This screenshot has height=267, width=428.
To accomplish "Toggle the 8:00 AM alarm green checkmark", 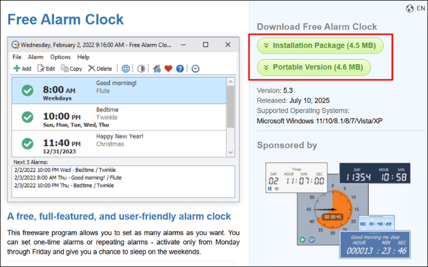I will pos(28,90).
